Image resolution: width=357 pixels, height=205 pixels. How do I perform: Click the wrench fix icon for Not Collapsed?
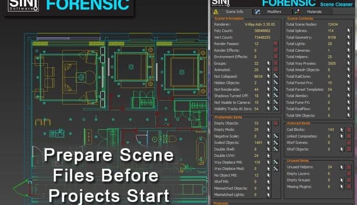[276, 76]
